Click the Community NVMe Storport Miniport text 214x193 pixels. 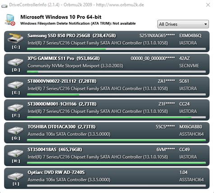[75, 66]
